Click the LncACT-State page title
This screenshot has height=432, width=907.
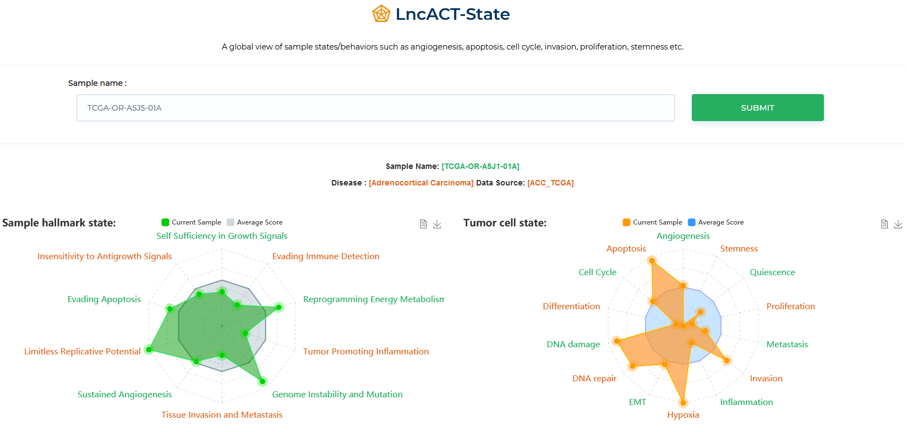click(452, 14)
